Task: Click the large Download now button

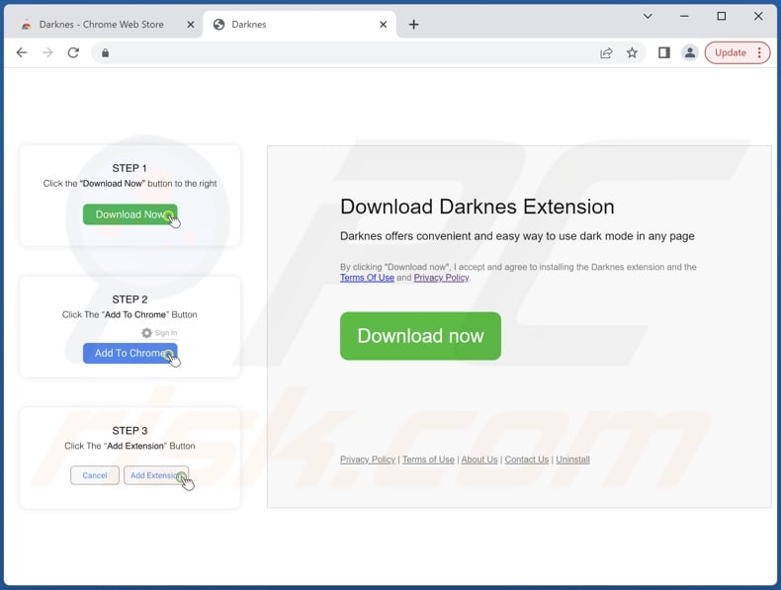Action: point(420,336)
